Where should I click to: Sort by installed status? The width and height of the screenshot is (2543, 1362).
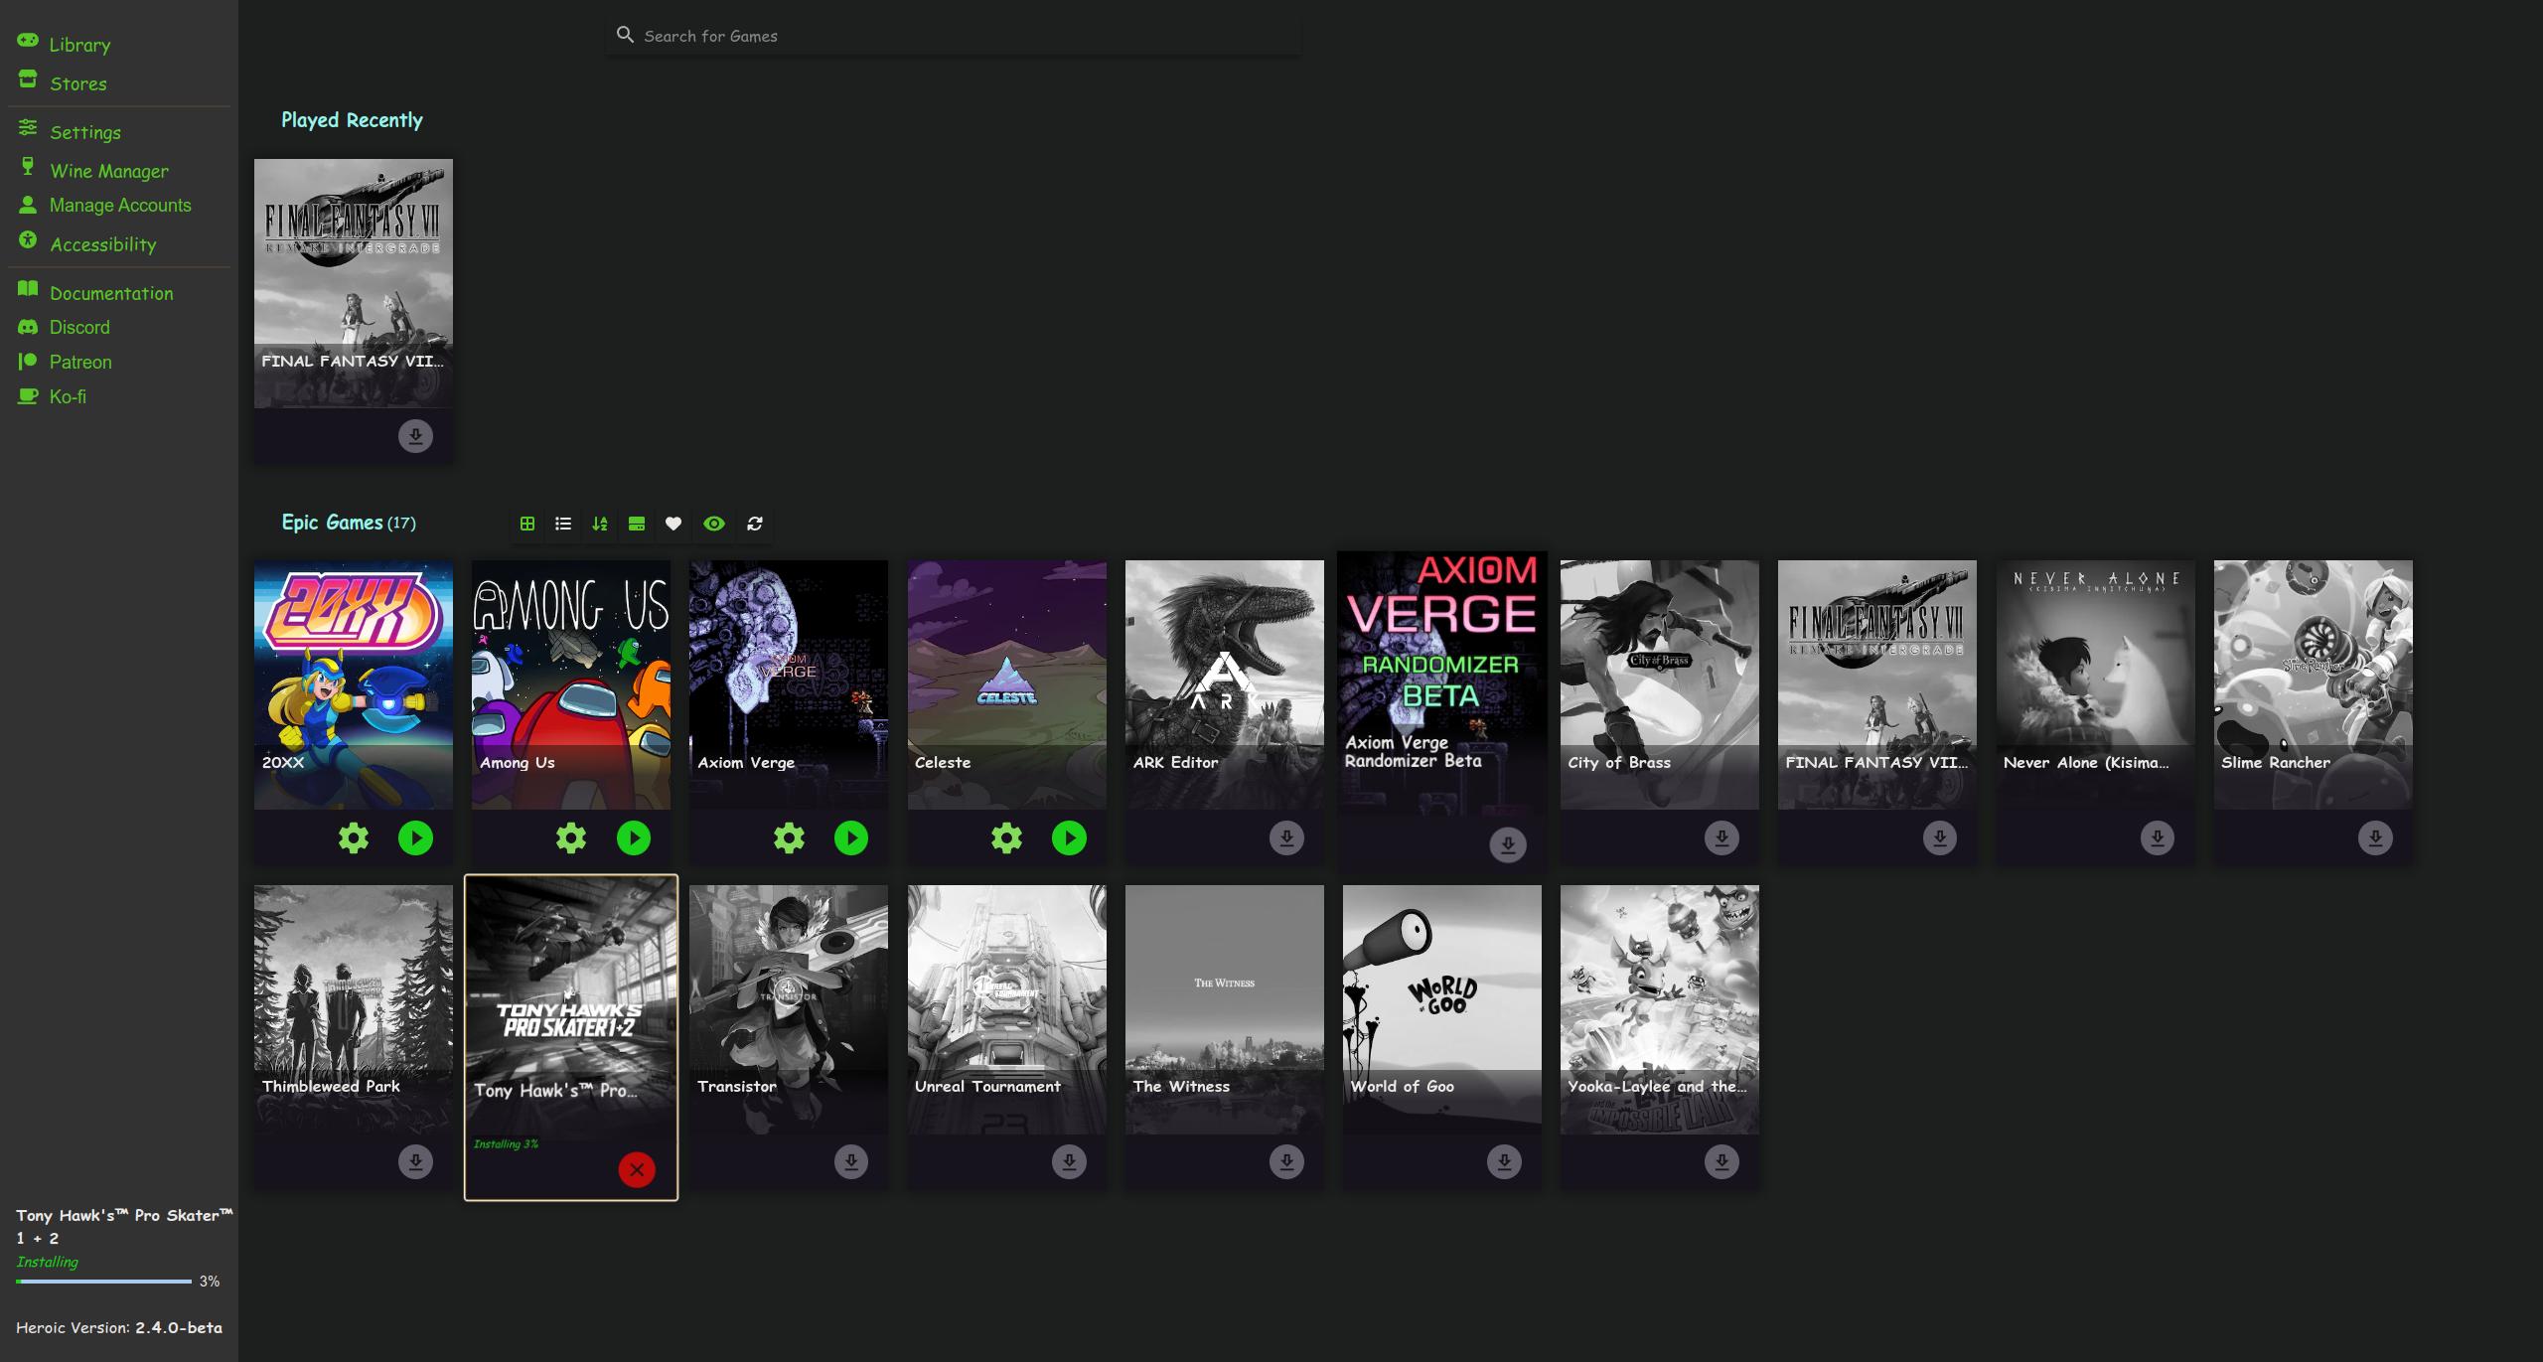pyautogui.click(x=637, y=524)
